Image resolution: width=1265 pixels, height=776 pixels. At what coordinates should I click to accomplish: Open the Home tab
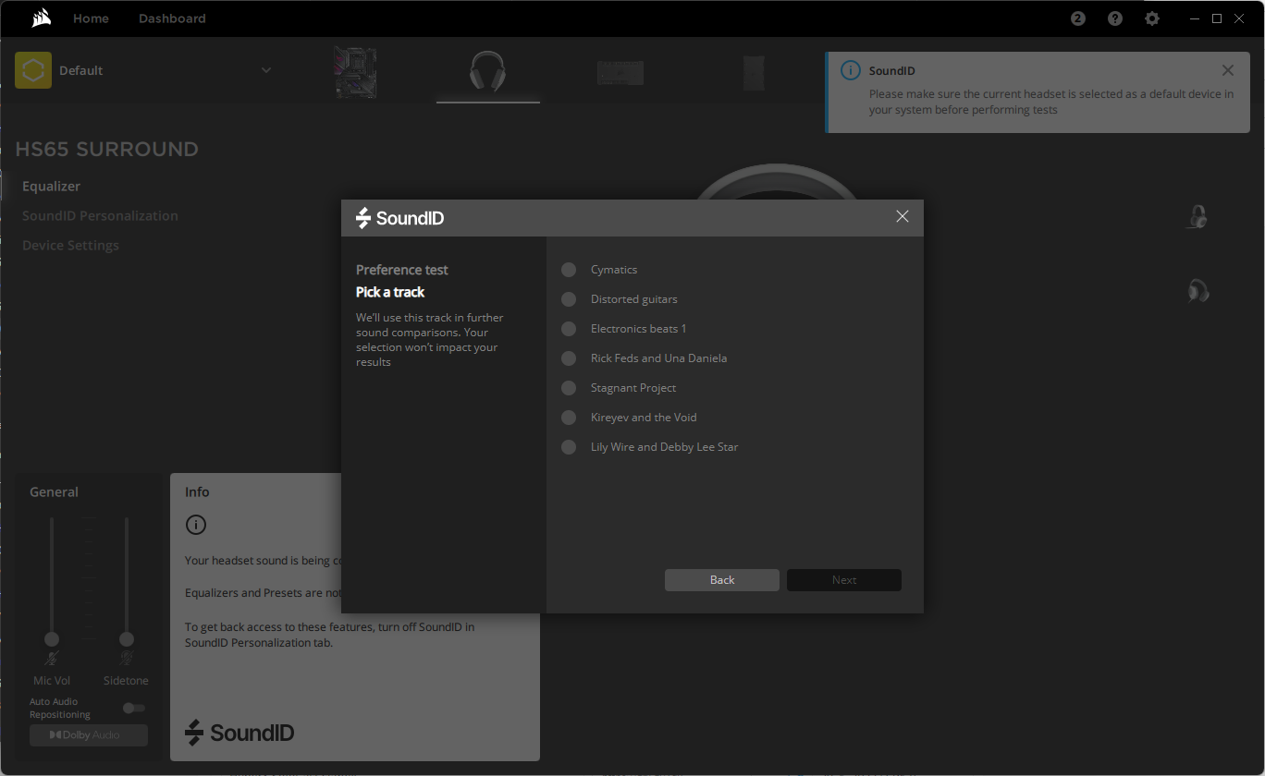pyautogui.click(x=91, y=18)
